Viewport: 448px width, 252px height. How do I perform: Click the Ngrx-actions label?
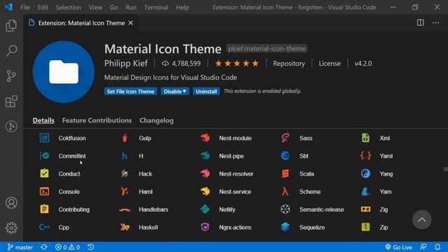click(235, 227)
